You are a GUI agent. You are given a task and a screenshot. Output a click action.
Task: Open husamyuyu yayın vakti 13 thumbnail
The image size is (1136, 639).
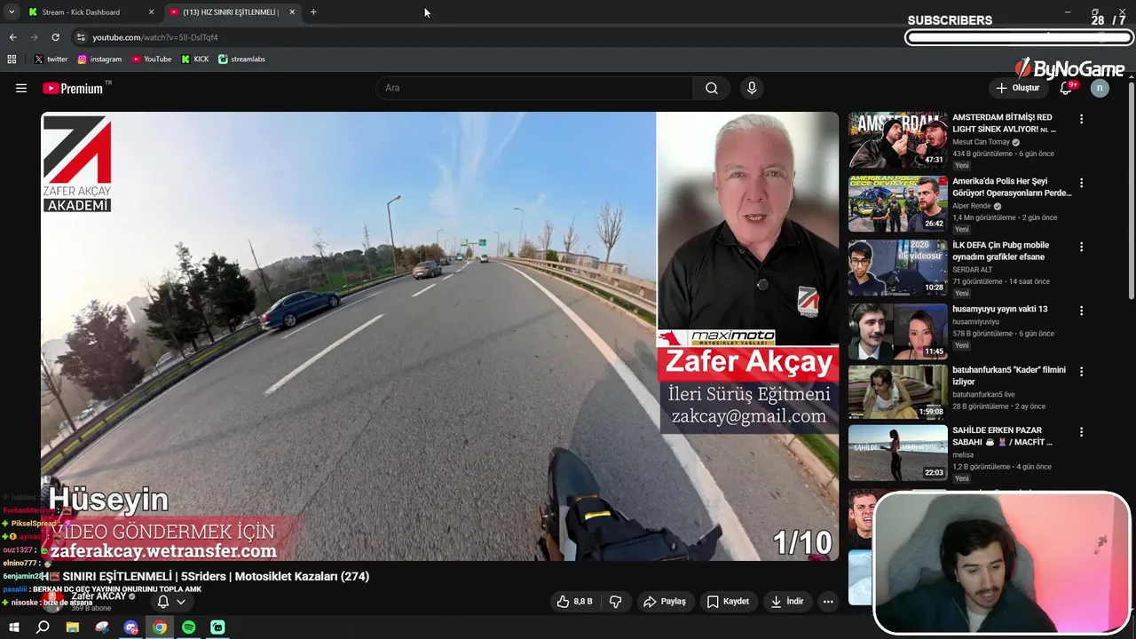(x=898, y=331)
